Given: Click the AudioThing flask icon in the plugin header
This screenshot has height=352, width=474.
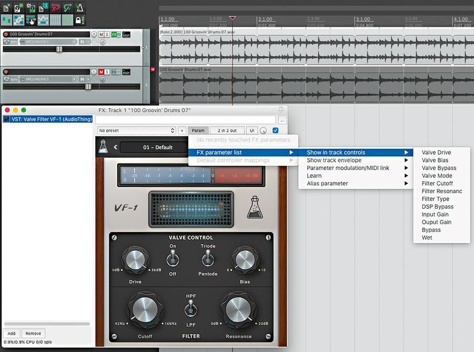Looking at the screenshot, I should pyautogui.click(x=103, y=147).
